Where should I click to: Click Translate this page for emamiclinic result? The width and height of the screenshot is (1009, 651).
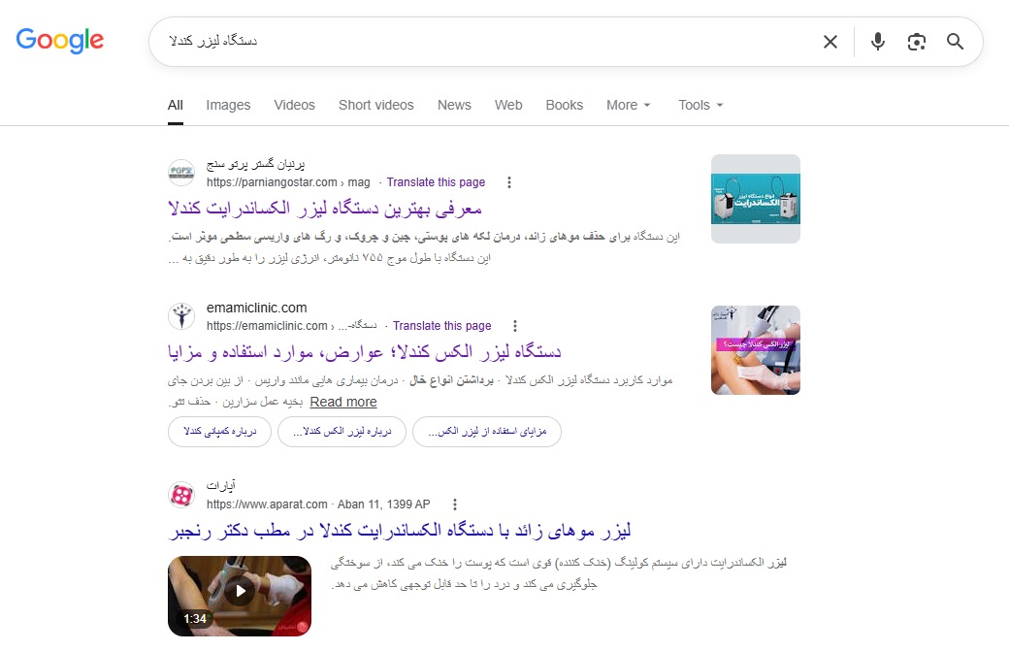tap(442, 326)
